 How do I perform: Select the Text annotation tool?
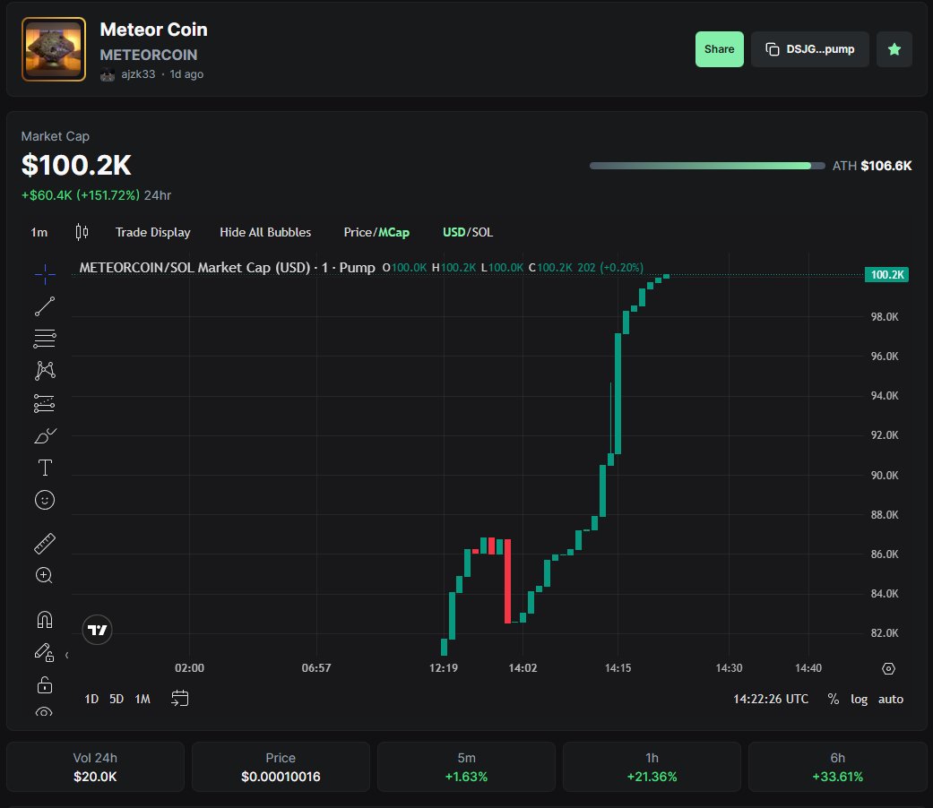point(45,468)
